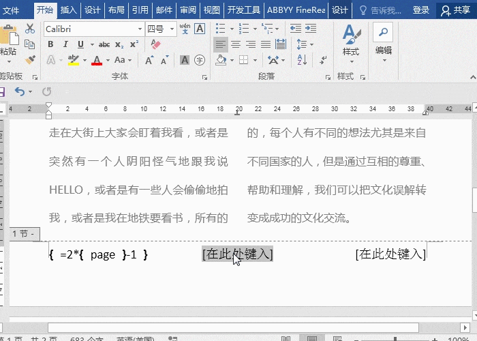Select the Format Painter brush

click(30, 60)
